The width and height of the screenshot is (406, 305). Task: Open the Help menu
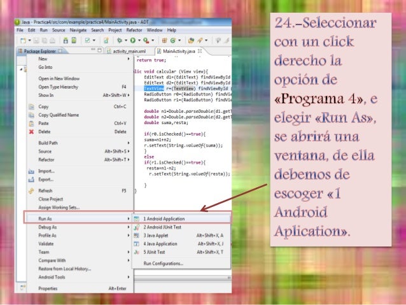point(172,30)
